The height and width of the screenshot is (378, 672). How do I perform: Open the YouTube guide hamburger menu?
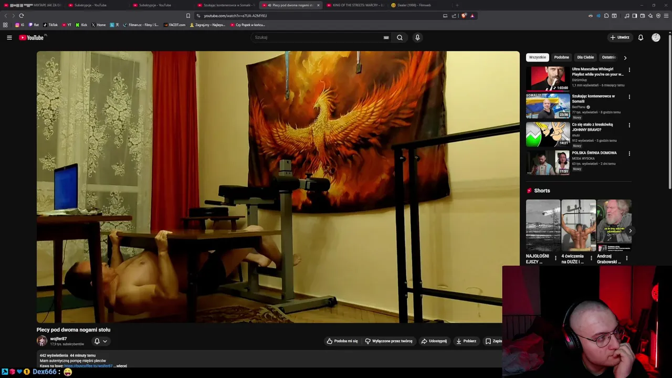(9, 37)
